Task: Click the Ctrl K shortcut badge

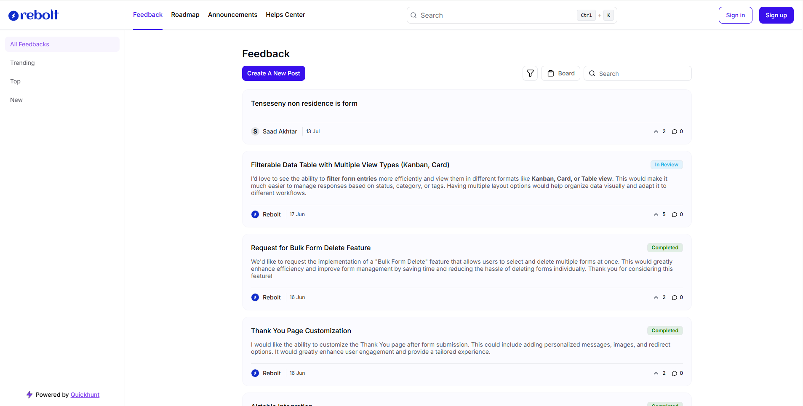Action: (595, 15)
